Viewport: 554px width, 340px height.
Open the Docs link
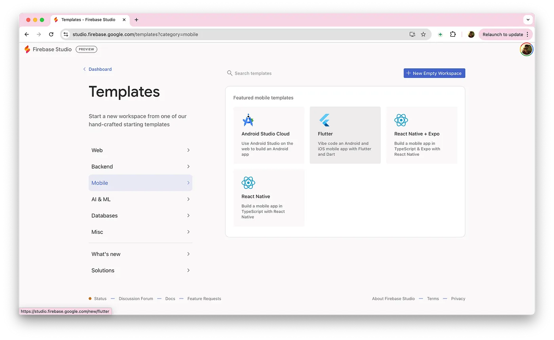[x=170, y=299]
